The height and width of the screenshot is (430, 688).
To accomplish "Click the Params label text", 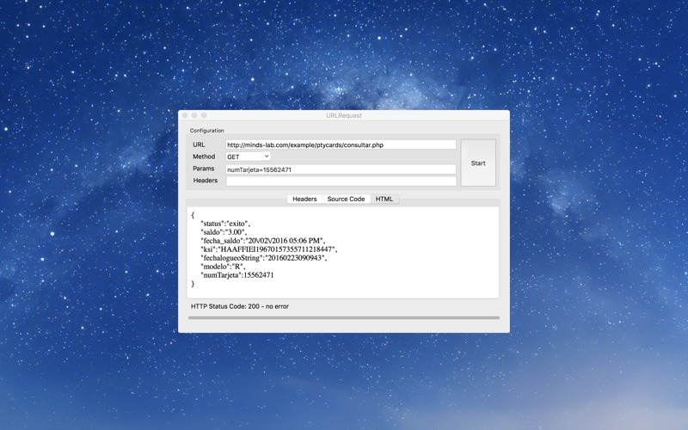I will 204,169.
